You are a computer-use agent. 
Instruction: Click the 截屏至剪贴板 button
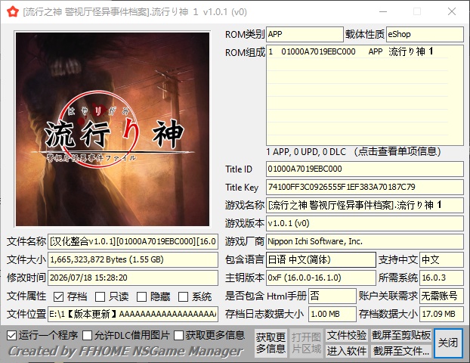[401, 336]
